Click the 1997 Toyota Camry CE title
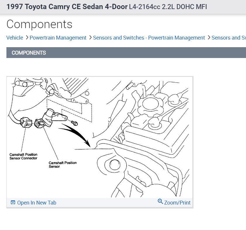Screen dimensions: 246x230 click(x=67, y=7)
